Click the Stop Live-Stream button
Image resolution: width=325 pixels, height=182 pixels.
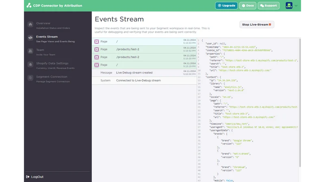(x=257, y=25)
